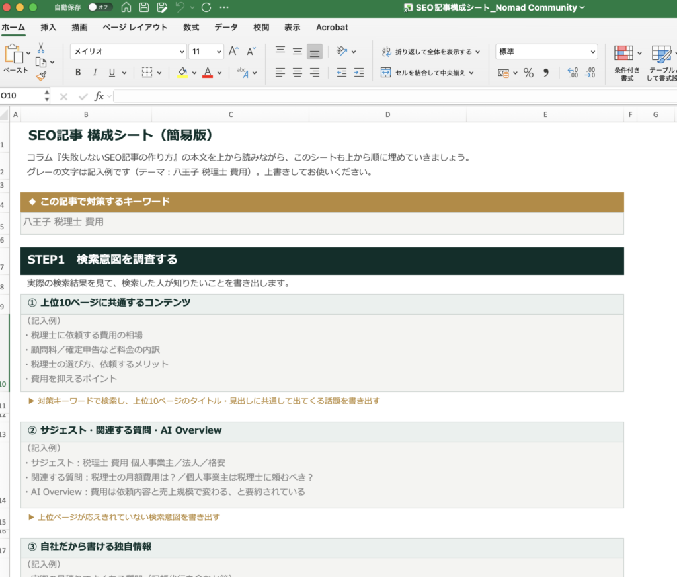Image resolution: width=677 pixels, height=577 pixels.
Task: Toggle underline formatting
Action: (x=112, y=73)
